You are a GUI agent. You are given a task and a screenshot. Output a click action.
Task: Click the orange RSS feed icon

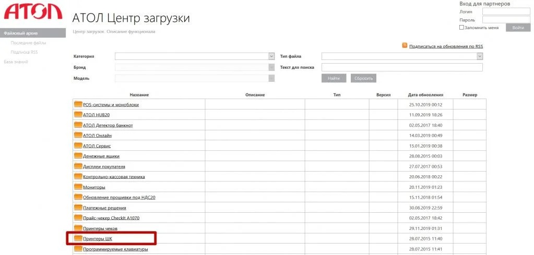405,45
